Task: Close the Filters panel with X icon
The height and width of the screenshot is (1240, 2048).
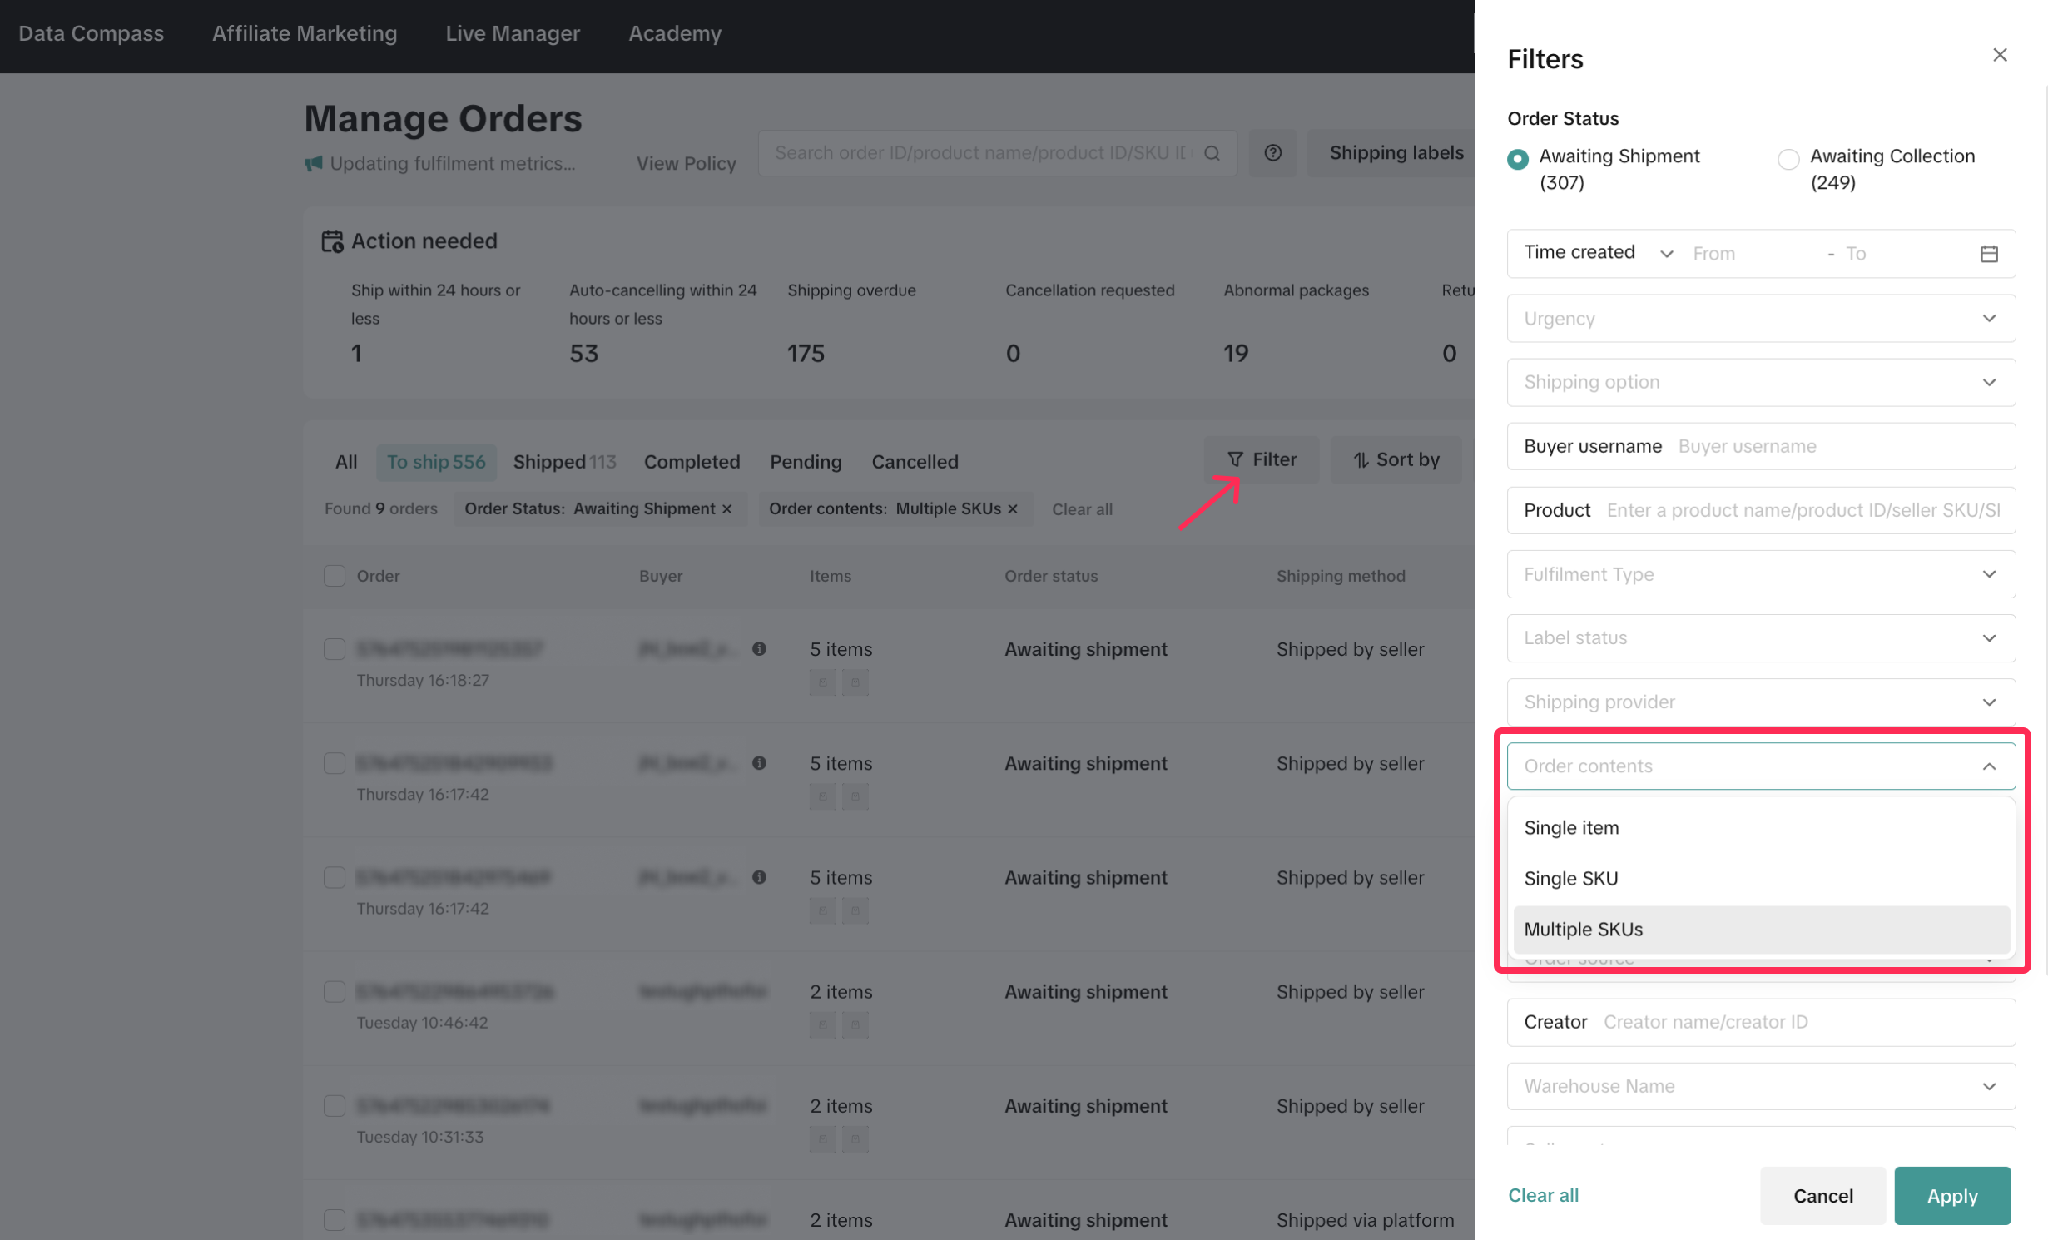Action: tap(1999, 55)
